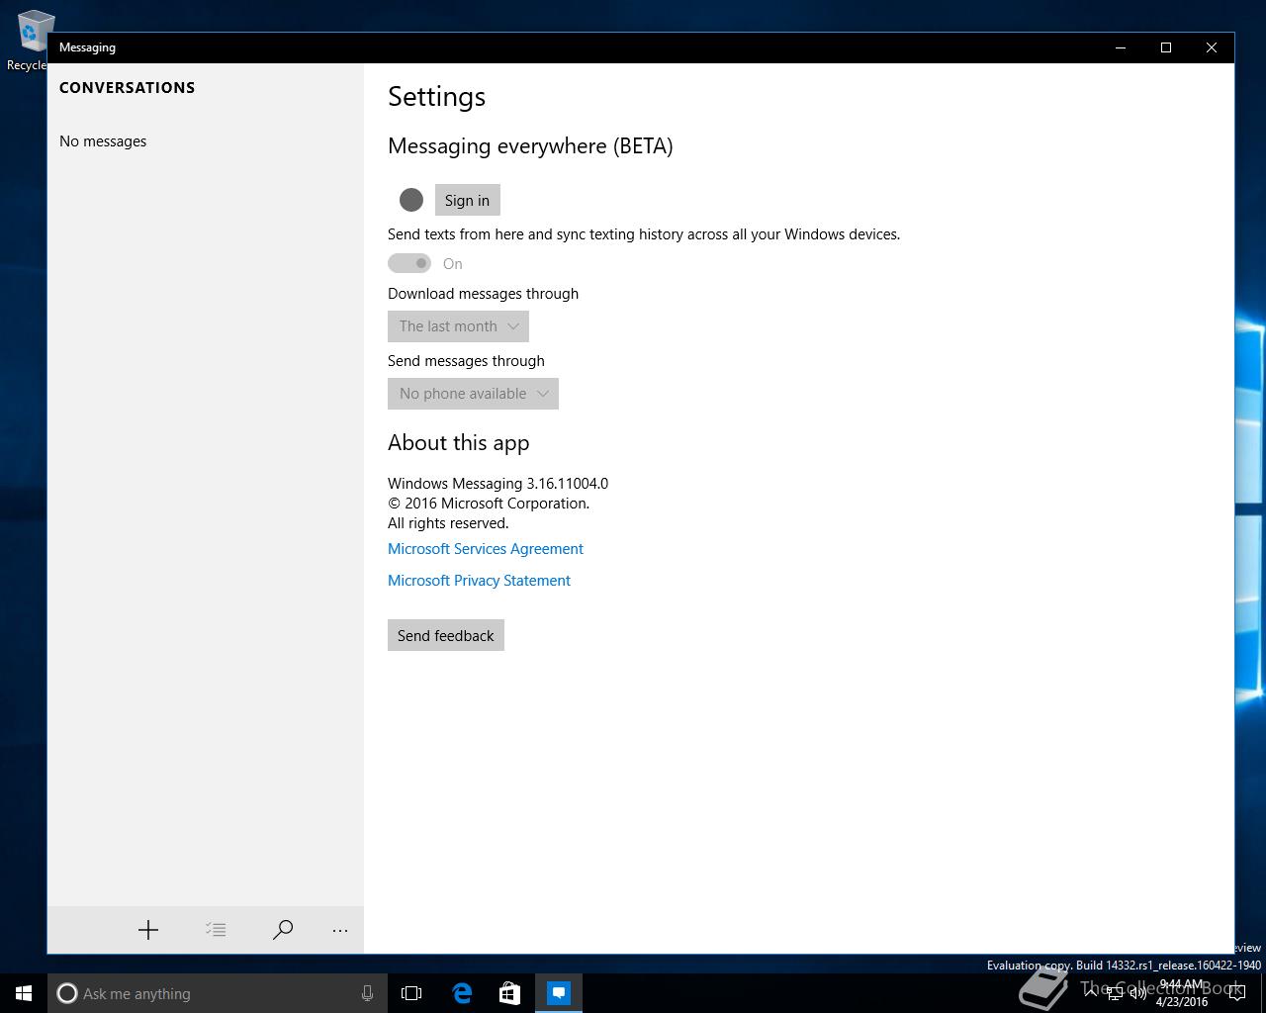
Task: Click 'No messages' text
Action: tap(103, 141)
